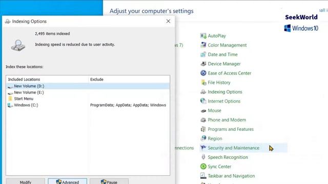This screenshot has width=328, height=184.
Task: Click the Indexing Options title bar icon
Action: 8,21
